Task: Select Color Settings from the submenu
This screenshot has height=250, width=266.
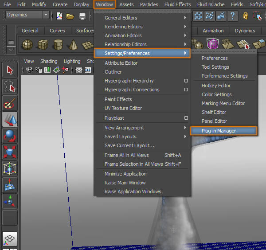Action: pos(216,94)
